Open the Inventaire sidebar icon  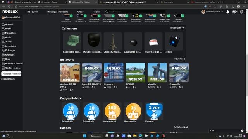coord(3,46)
